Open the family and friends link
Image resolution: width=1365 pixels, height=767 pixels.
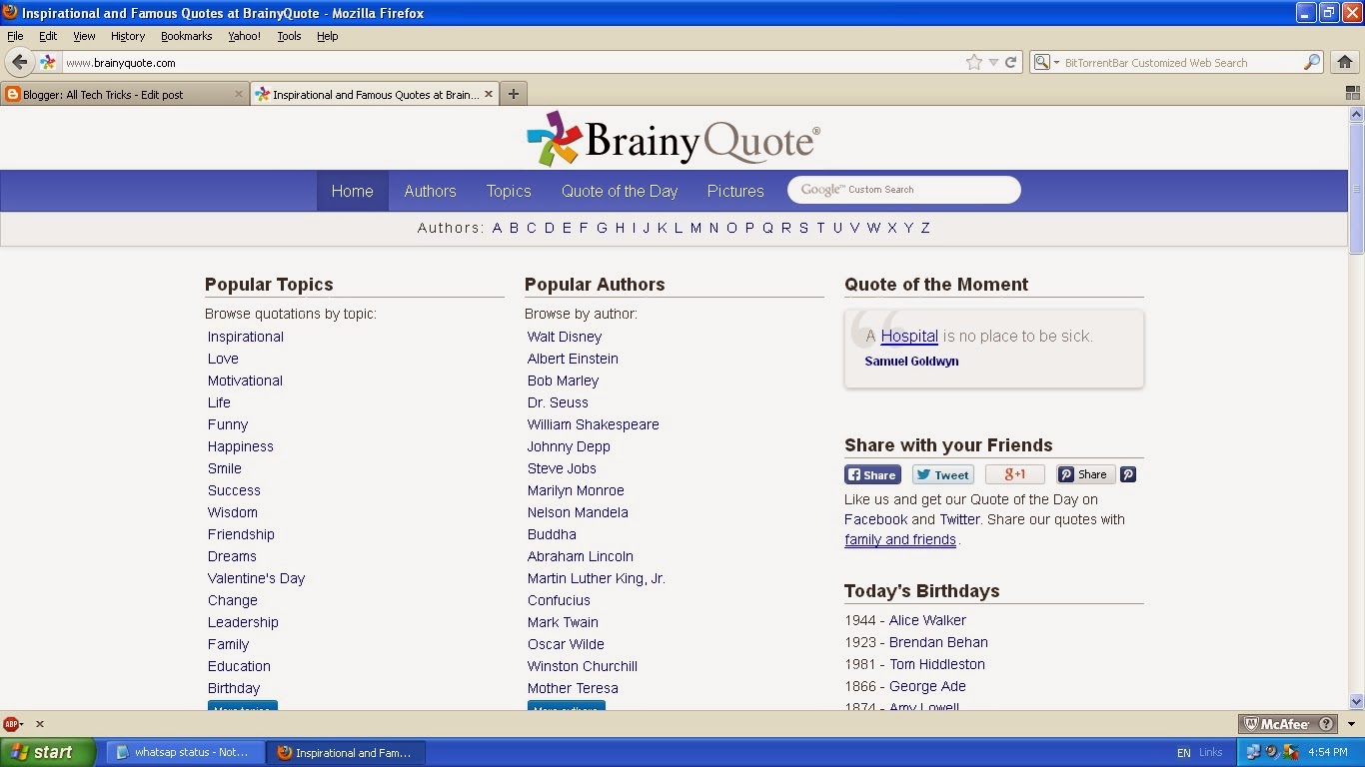(900, 539)
